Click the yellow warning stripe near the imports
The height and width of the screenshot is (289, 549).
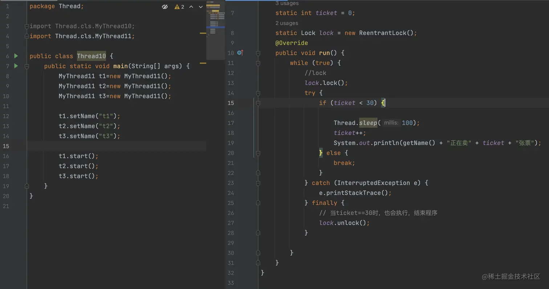coord(203,33)
